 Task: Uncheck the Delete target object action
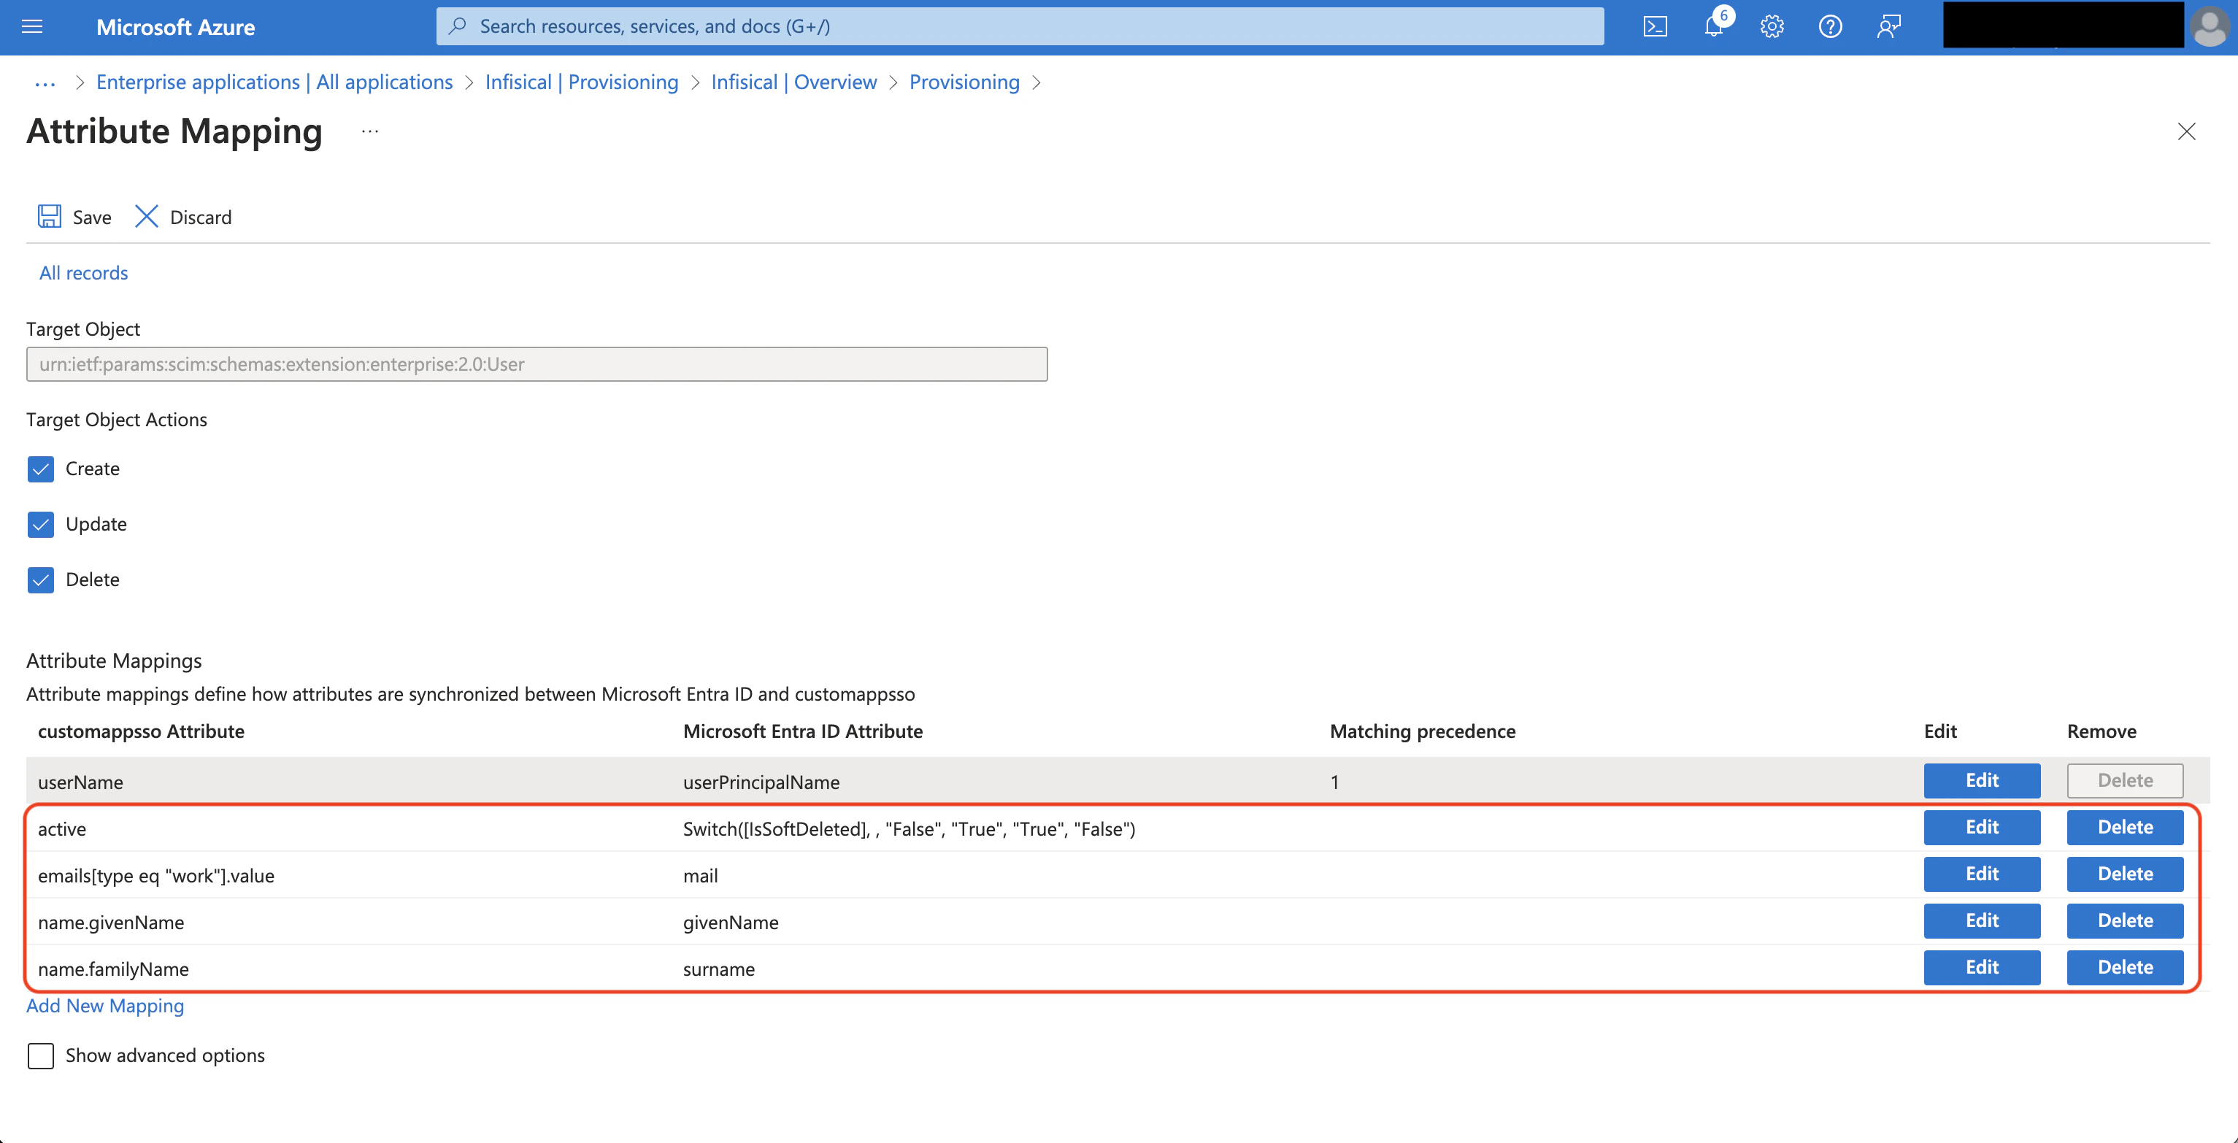(41, 580)
